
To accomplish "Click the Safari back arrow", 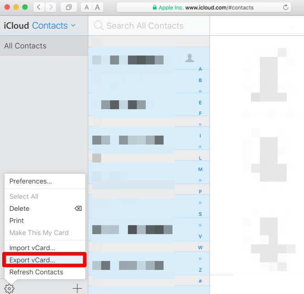I will 39,7.
